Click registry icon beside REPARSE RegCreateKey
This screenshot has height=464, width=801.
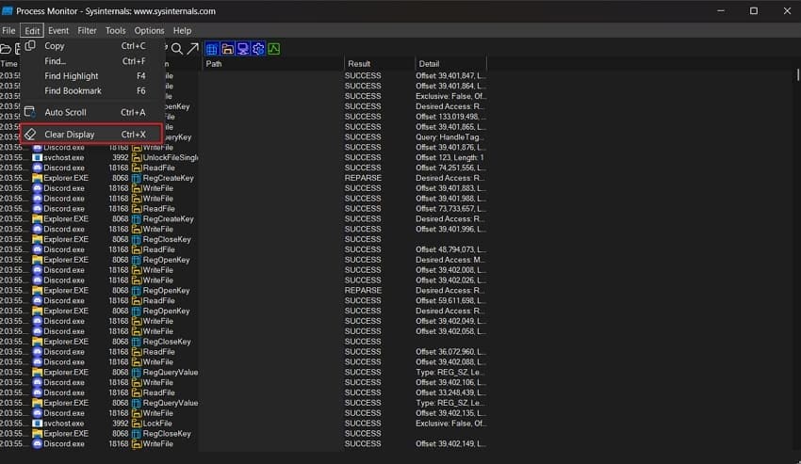point(137,178)
